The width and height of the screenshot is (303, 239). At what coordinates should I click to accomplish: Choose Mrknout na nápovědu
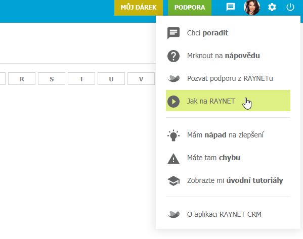click(x=228, y=56)
